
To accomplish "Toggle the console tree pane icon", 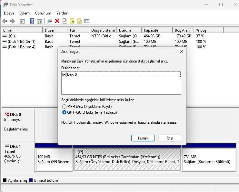I will click(x=22, y=21).
